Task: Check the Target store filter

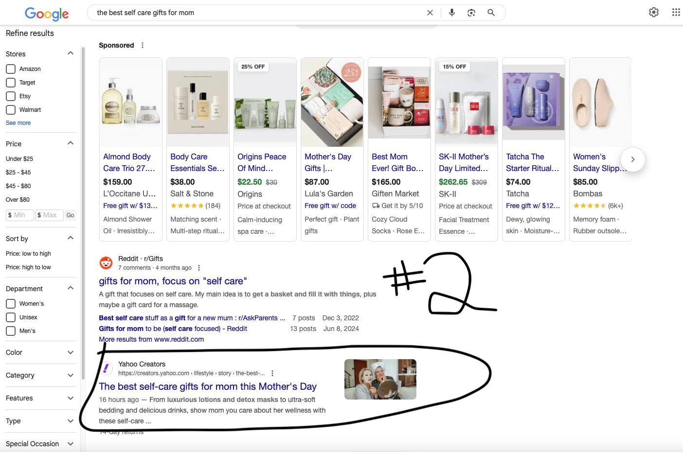Action: [x=11, y=83]
